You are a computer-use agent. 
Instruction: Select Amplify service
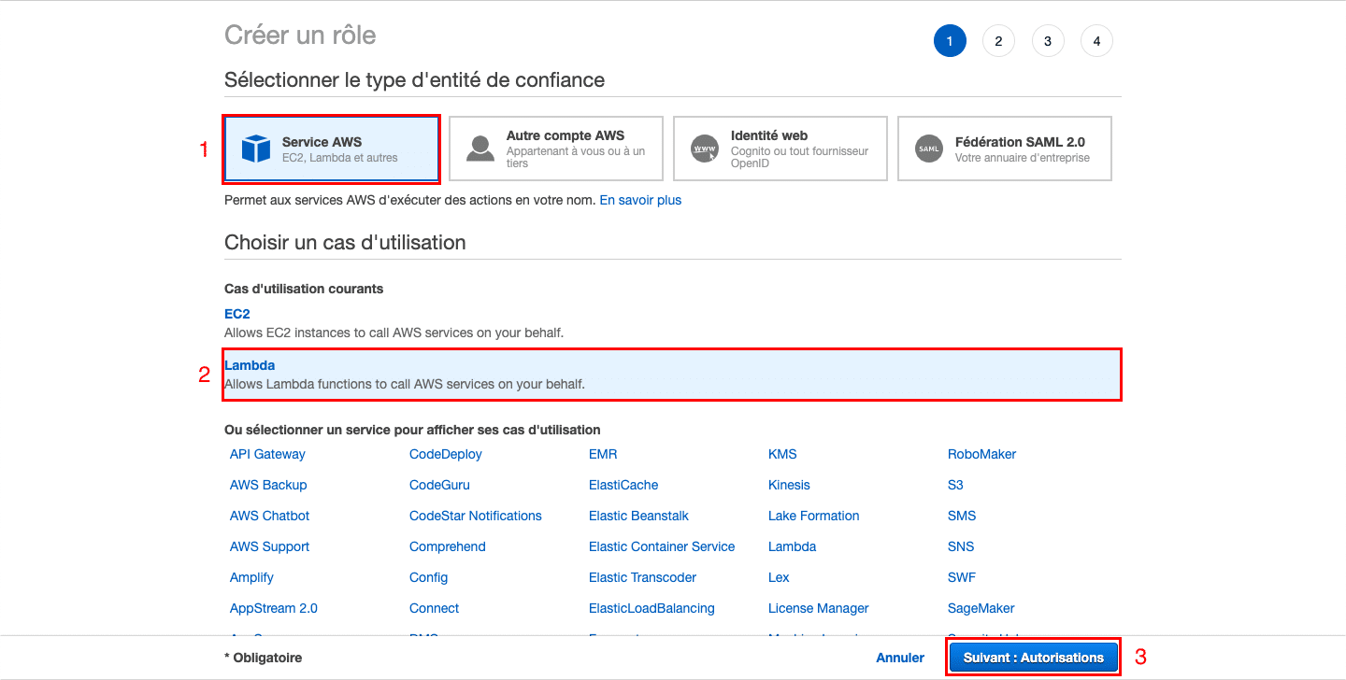pyautogui.click(x=251, y=577)
